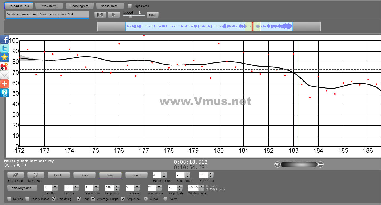Decrease the Bar Offset value
The width and height of the screenshot is (381, 205).
point(211,177)
